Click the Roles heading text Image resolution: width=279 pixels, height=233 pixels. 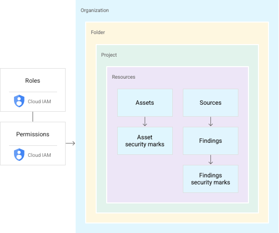tap(33, 81)
